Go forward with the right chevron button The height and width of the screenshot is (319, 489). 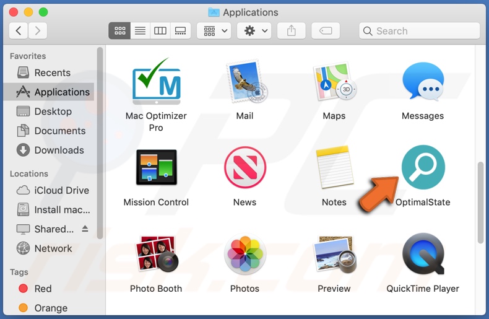(x=38, y=30)
